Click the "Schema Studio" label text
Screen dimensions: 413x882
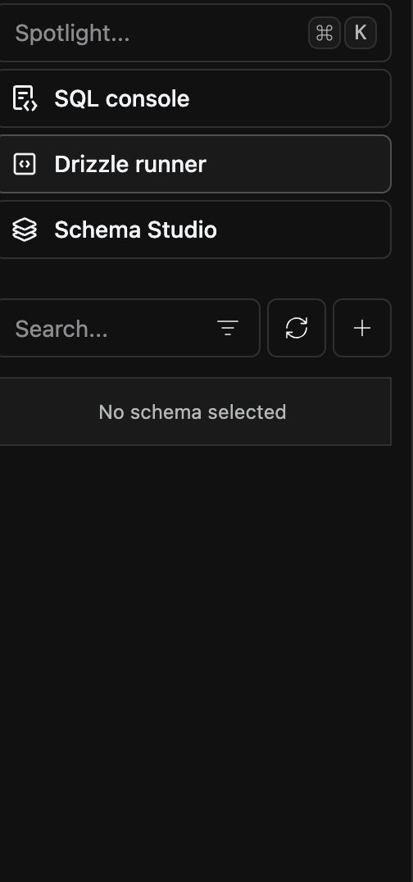135,230
